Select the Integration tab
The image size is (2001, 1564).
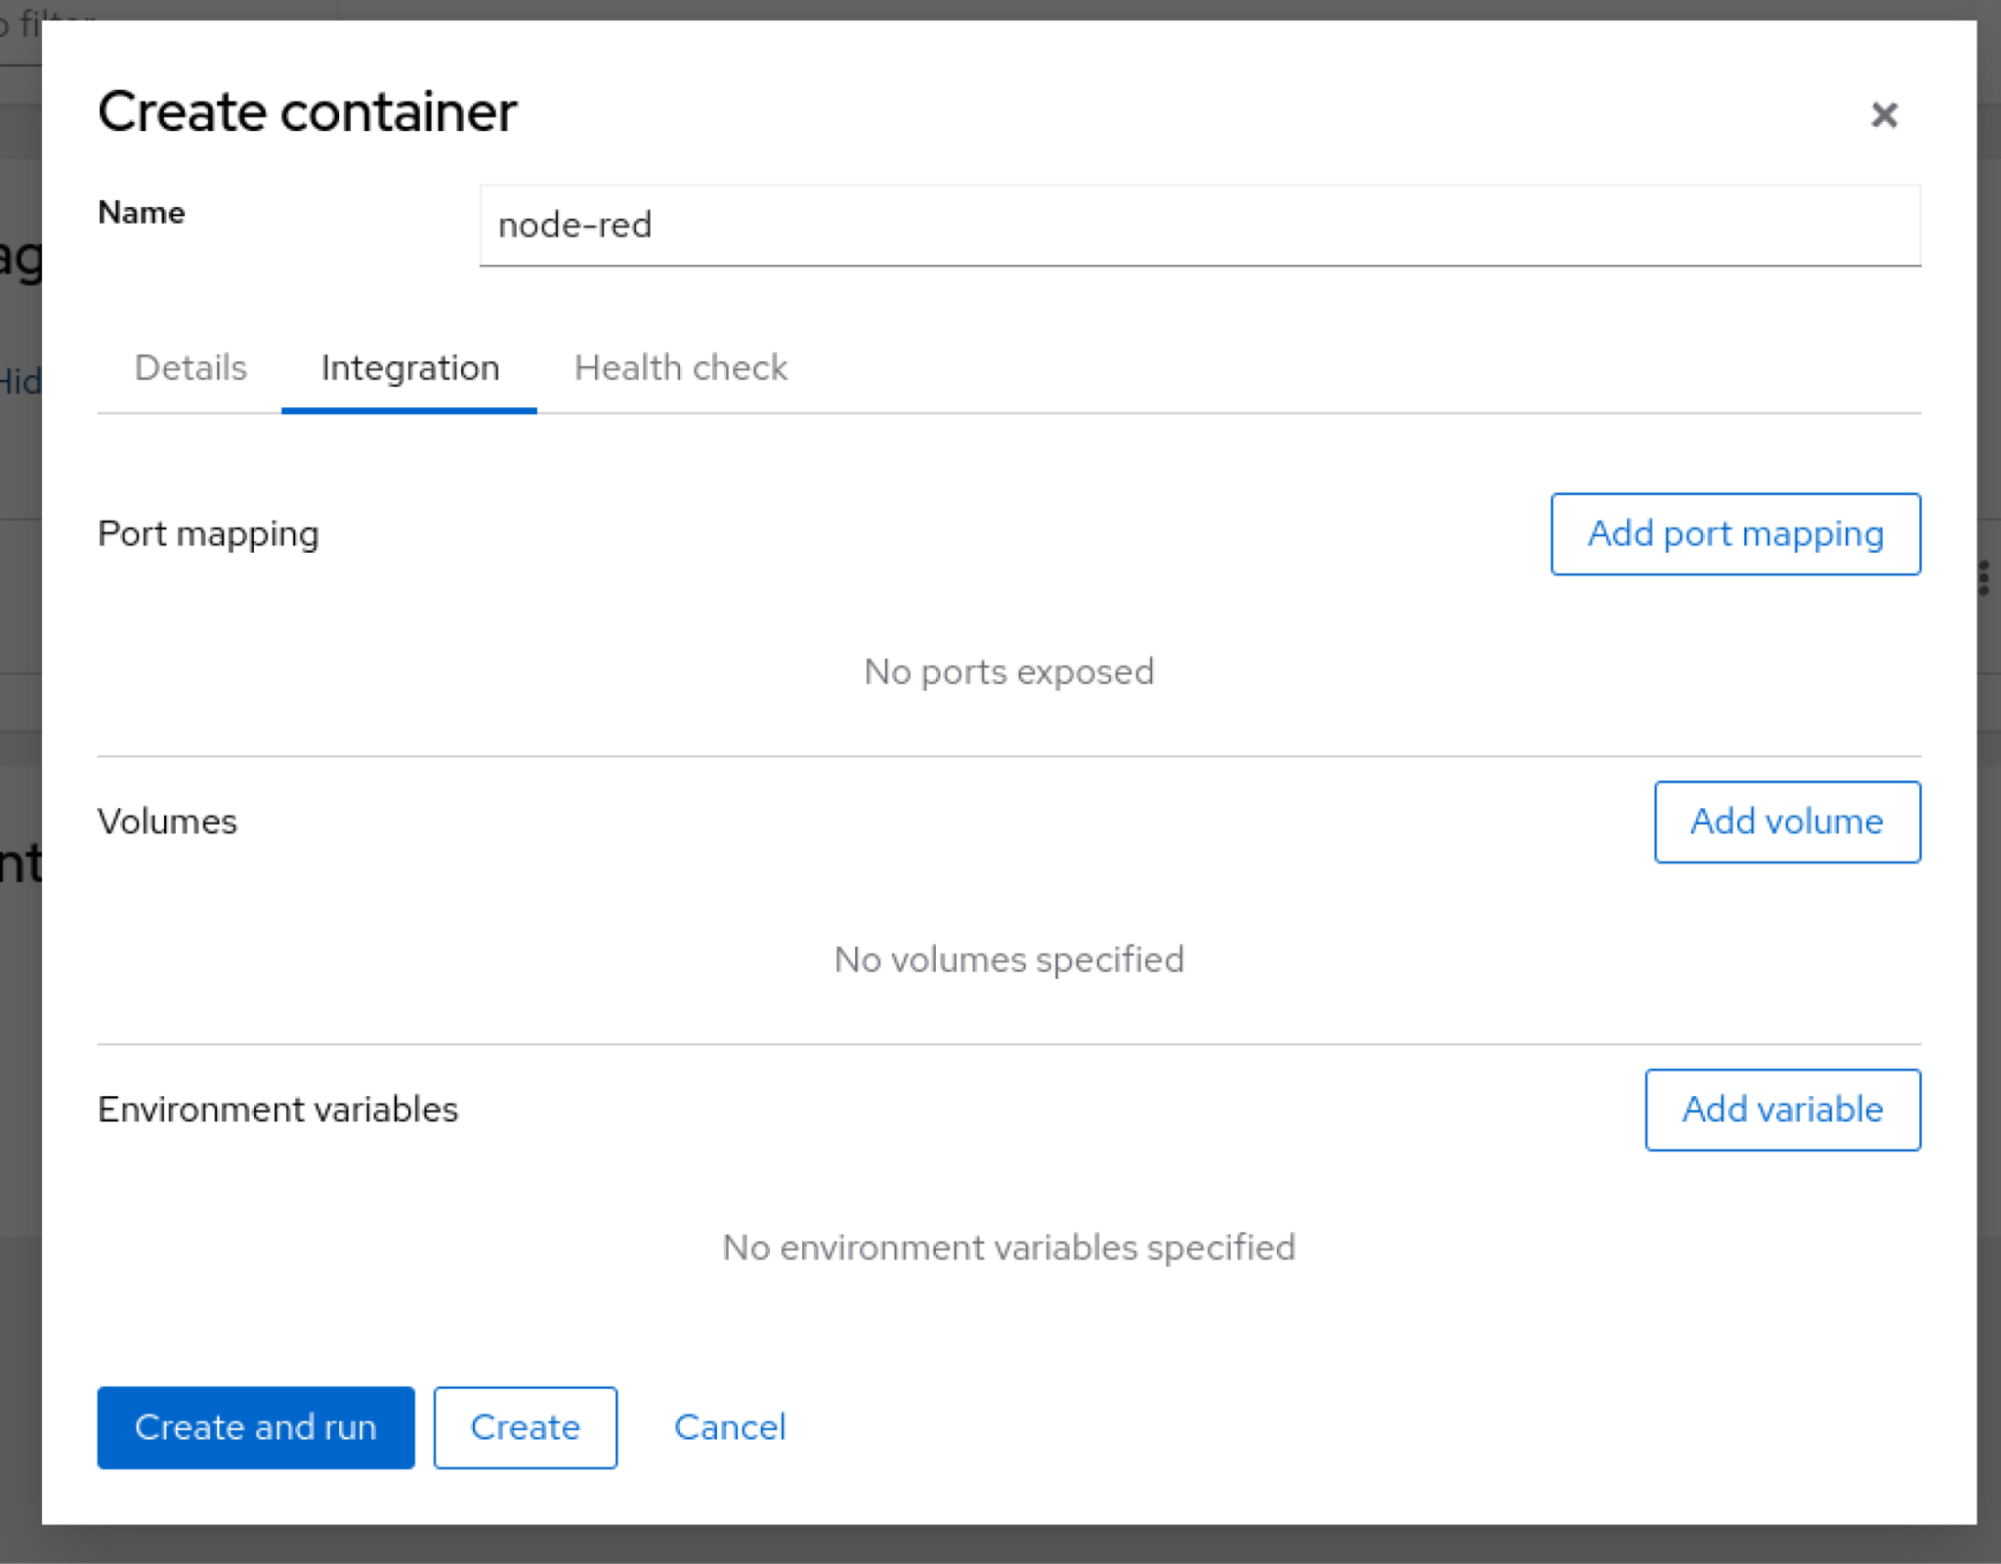(409, 368)
